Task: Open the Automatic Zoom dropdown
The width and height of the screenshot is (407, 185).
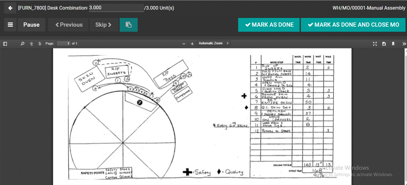Action: pyautogui.click(x=214, y=43)
